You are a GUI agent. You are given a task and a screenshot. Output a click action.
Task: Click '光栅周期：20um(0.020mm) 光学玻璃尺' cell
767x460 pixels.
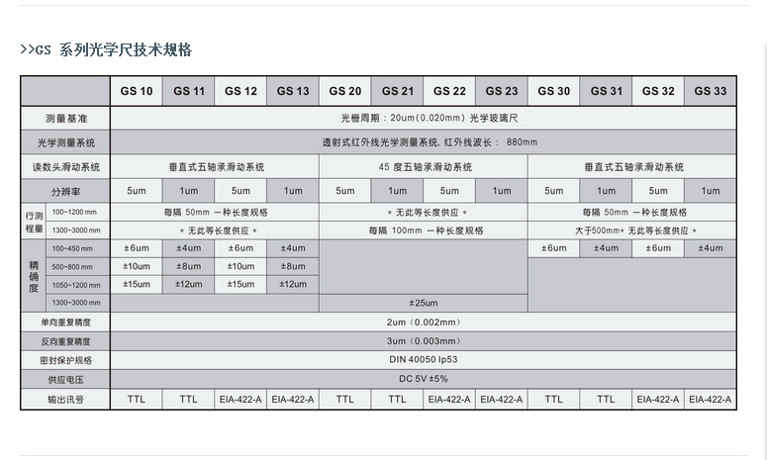(424, 118)
